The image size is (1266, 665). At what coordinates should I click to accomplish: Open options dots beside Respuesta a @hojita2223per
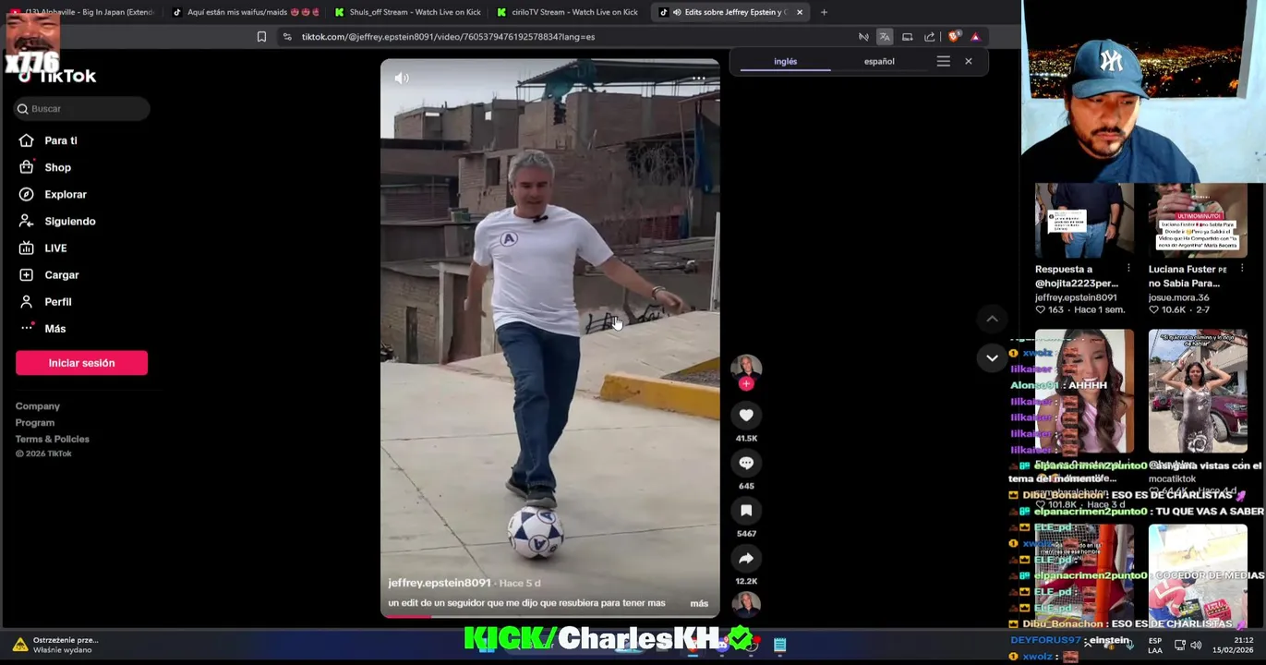tap(1128, 269)
